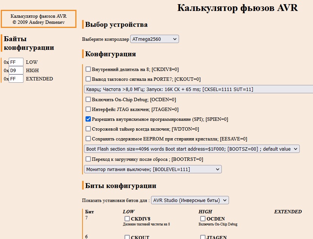313x239 pixels.
Task: Click the 'Биты конфигурации' section heading
Action: coord(121,186)
